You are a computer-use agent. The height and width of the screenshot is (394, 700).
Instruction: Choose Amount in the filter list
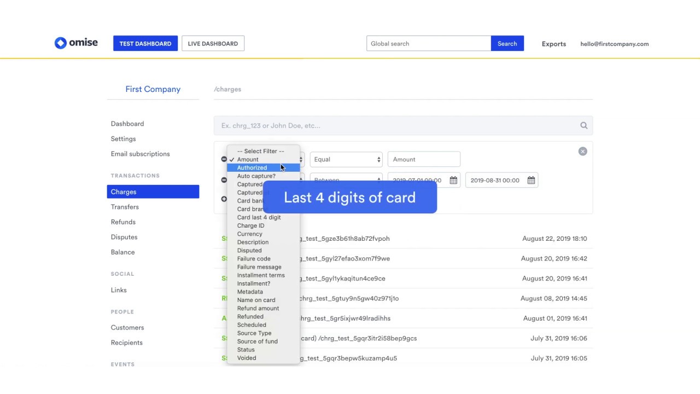tap(264, 160)
